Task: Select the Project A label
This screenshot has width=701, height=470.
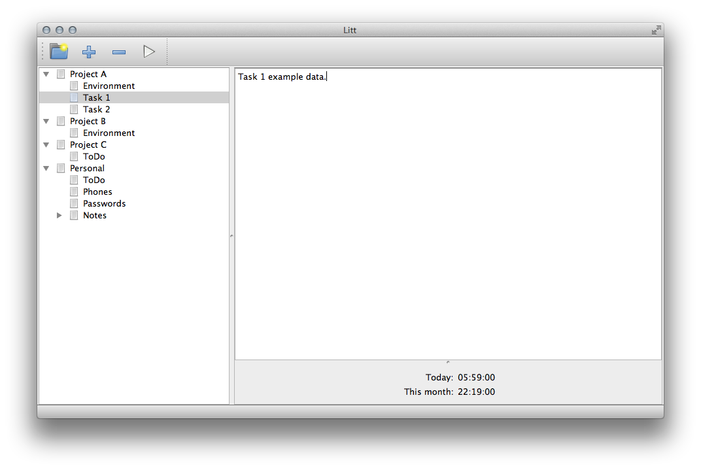Action: click(88, 74)
